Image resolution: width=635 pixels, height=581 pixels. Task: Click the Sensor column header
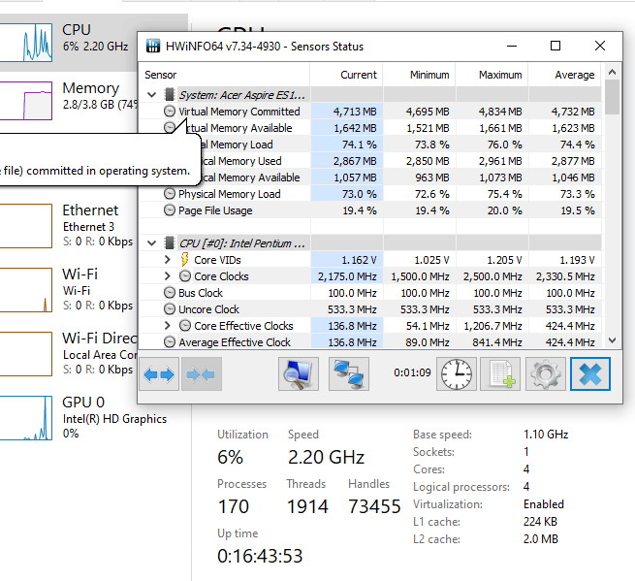[x=225, y=75]
